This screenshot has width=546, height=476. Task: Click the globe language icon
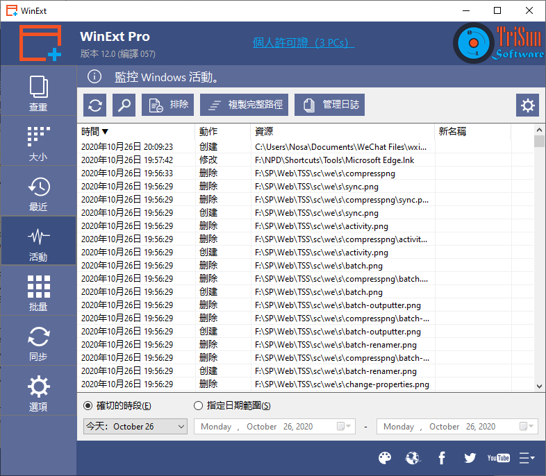(x=413, y=458)
